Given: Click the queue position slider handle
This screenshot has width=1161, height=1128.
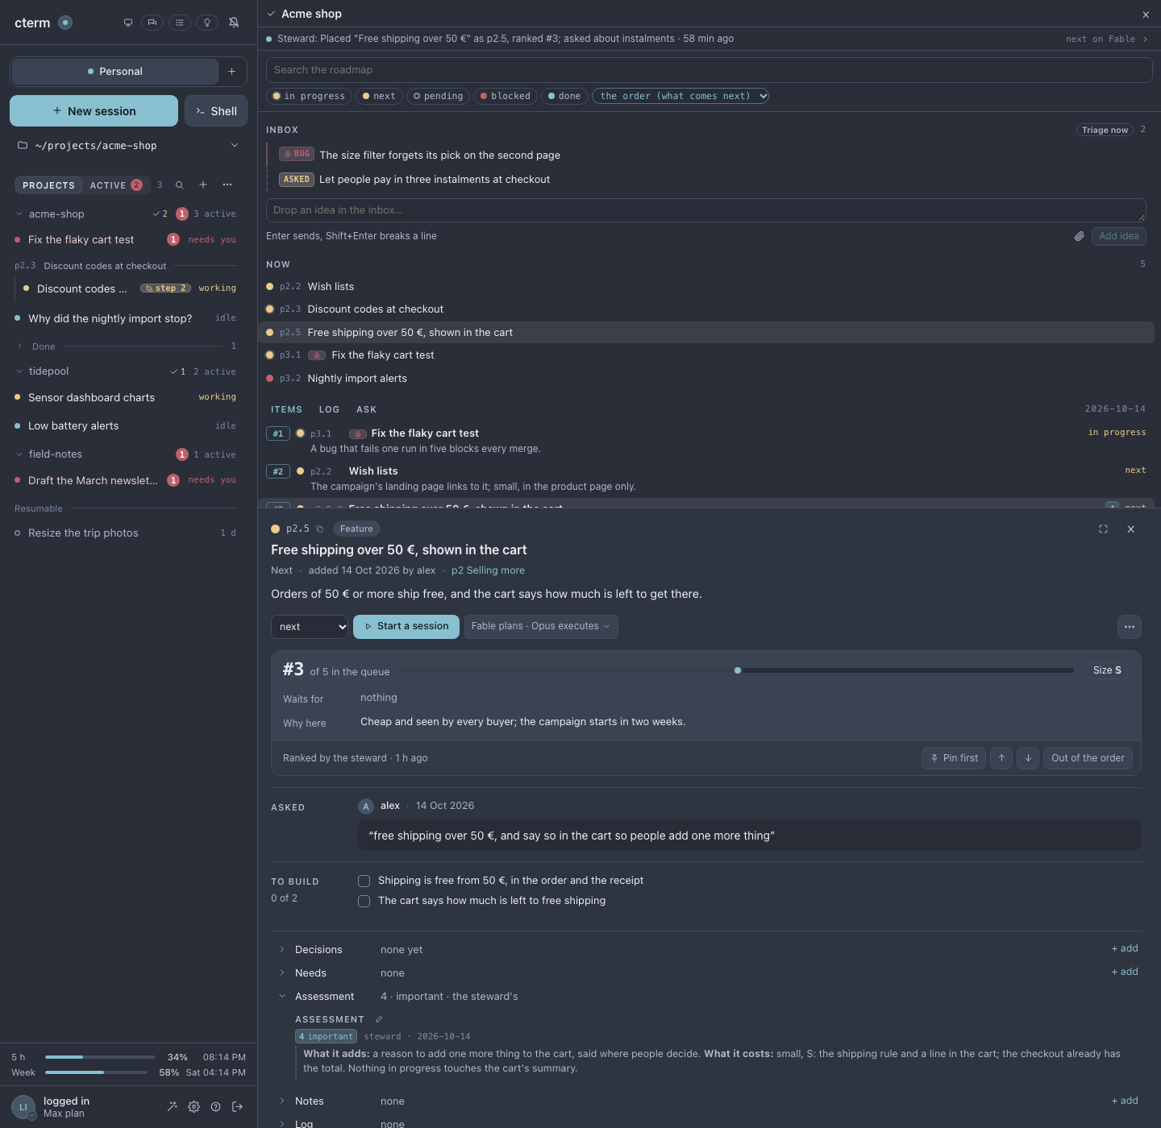Looking at the screenshot, I should coord(738,670).
